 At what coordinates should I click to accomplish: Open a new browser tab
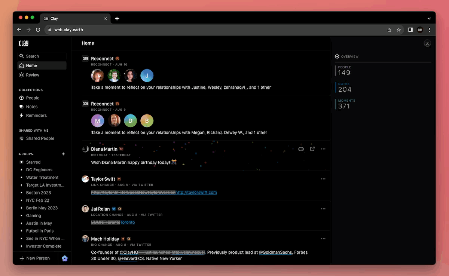click(x=117, y=18)
